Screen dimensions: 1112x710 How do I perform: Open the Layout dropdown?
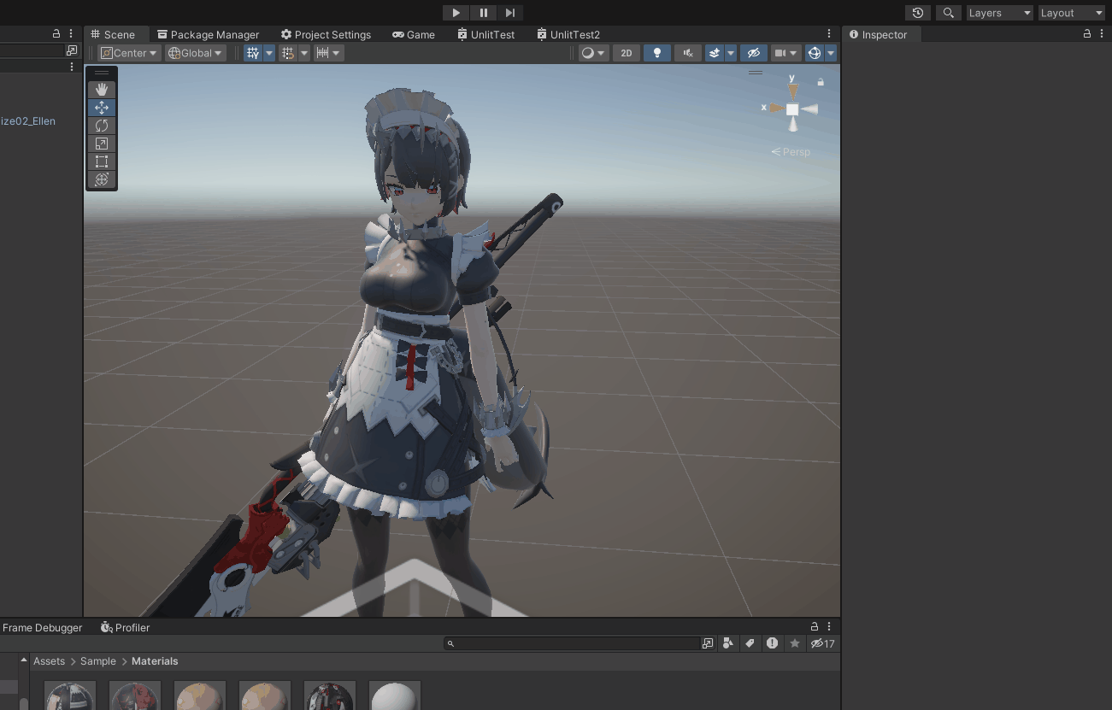pyautogui.click(x=1071, y=13)
